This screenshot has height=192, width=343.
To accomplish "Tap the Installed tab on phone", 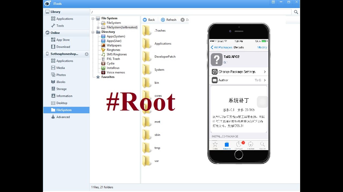I will point(251,145).
